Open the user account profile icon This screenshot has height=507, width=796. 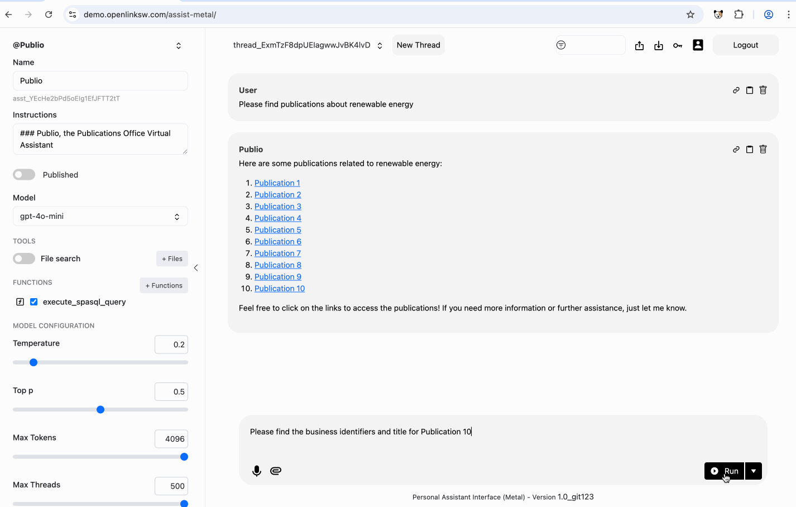[698, 45]
